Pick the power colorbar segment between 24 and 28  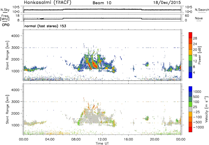(190, 41)
